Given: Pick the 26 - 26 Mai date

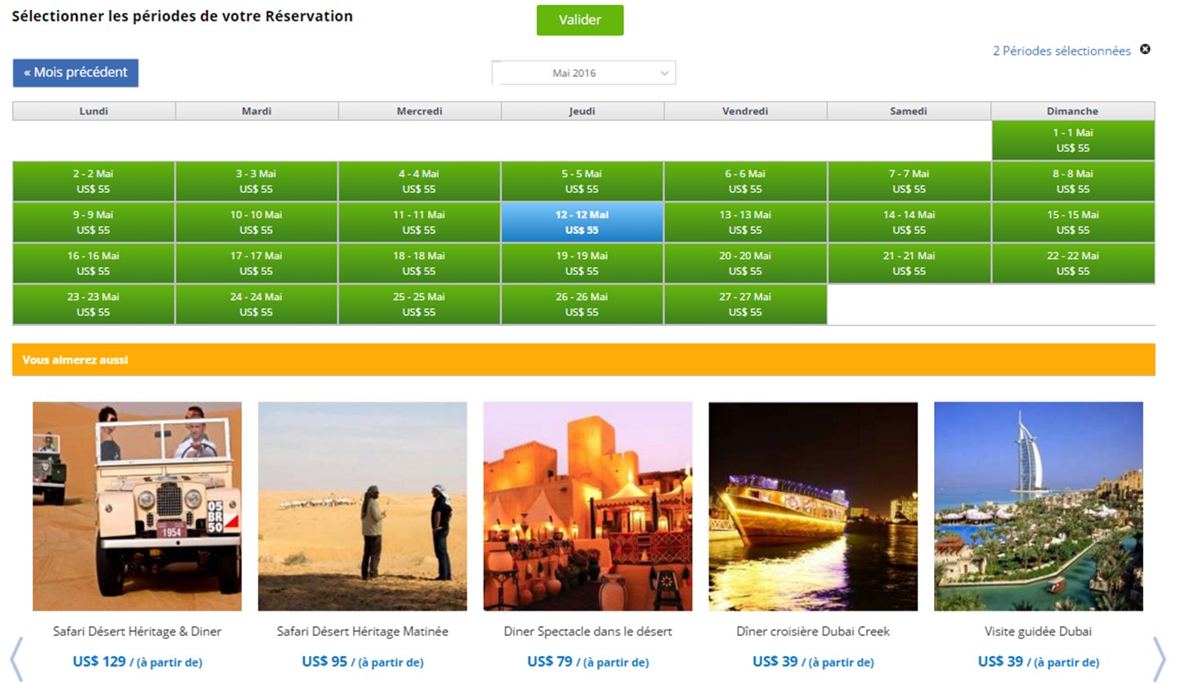Looking at the screenshot, I should pos(582,304).
